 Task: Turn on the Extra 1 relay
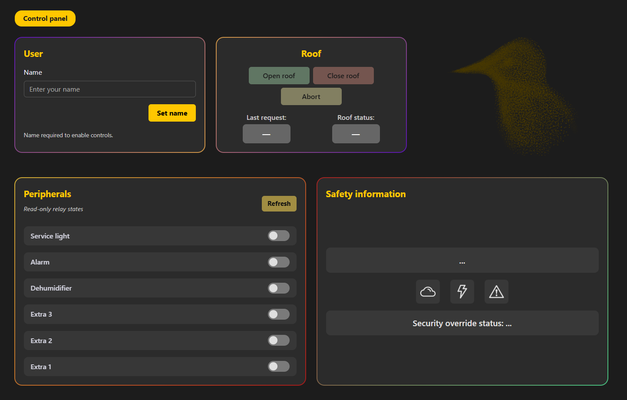[278, 366]
